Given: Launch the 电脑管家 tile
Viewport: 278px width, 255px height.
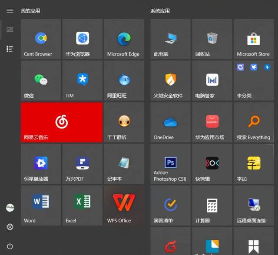Looking at the screenshot, I should (212, 81).
